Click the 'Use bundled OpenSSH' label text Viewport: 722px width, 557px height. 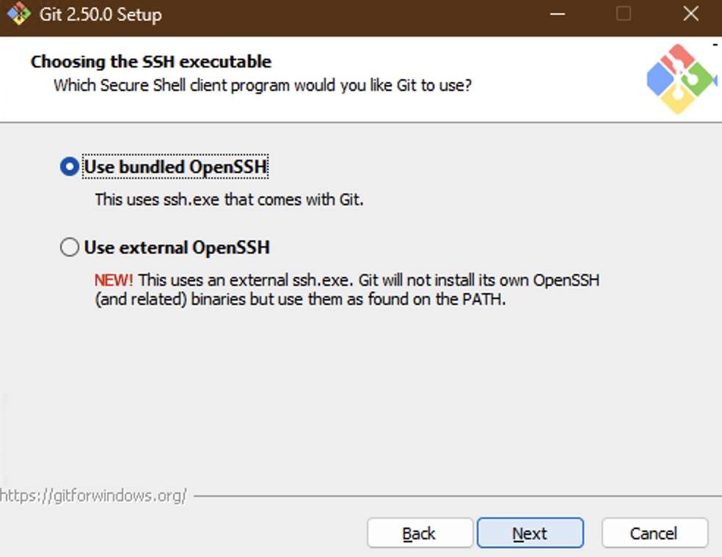coord(175,166)
